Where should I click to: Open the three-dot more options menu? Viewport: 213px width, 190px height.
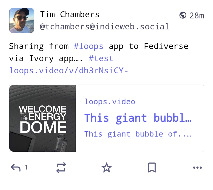tap(197, 167)
